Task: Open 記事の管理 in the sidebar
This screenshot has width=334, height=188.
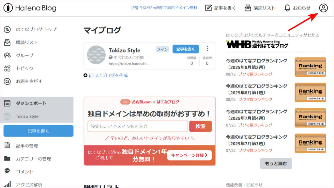Action: (27, 146)
